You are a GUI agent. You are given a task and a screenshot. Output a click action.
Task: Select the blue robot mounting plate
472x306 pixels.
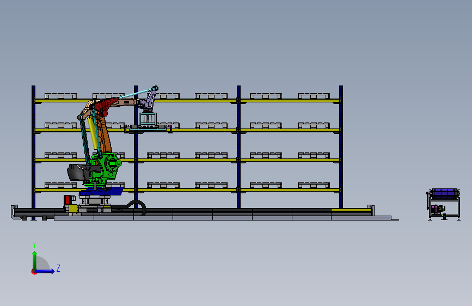coord(101,192)
